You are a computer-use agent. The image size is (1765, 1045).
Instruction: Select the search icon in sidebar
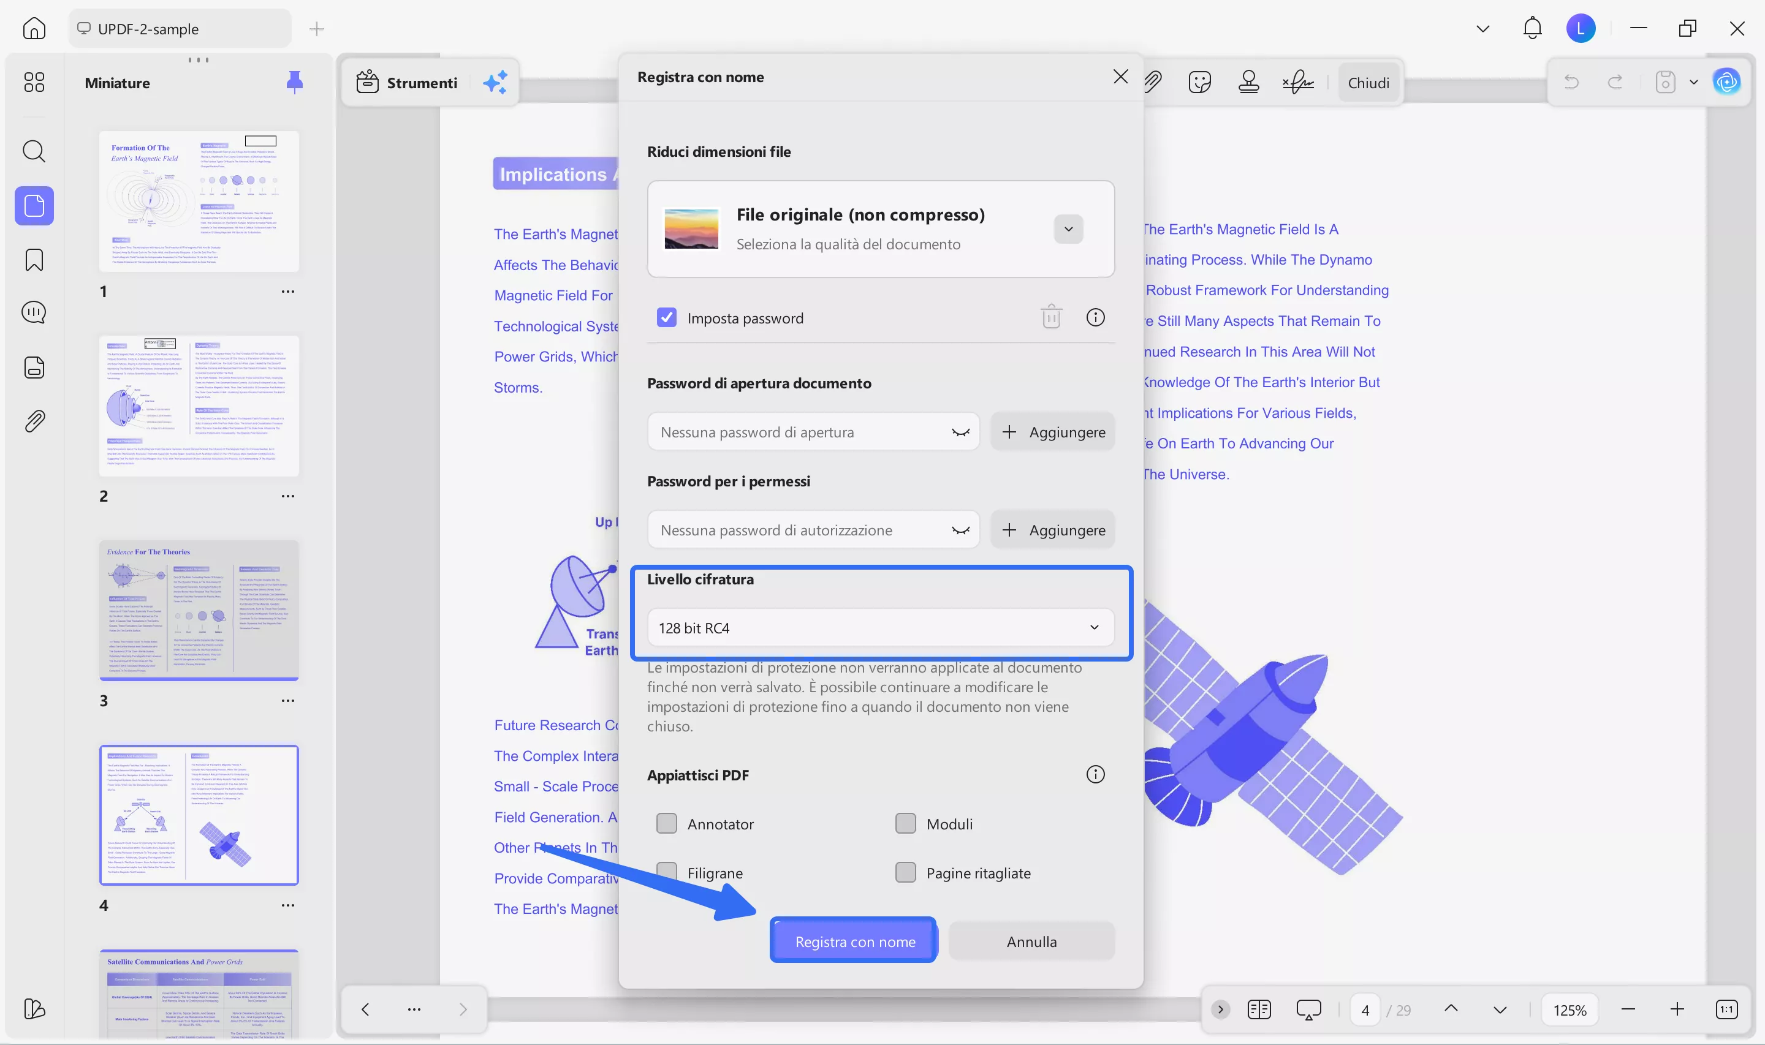(33, 151)
